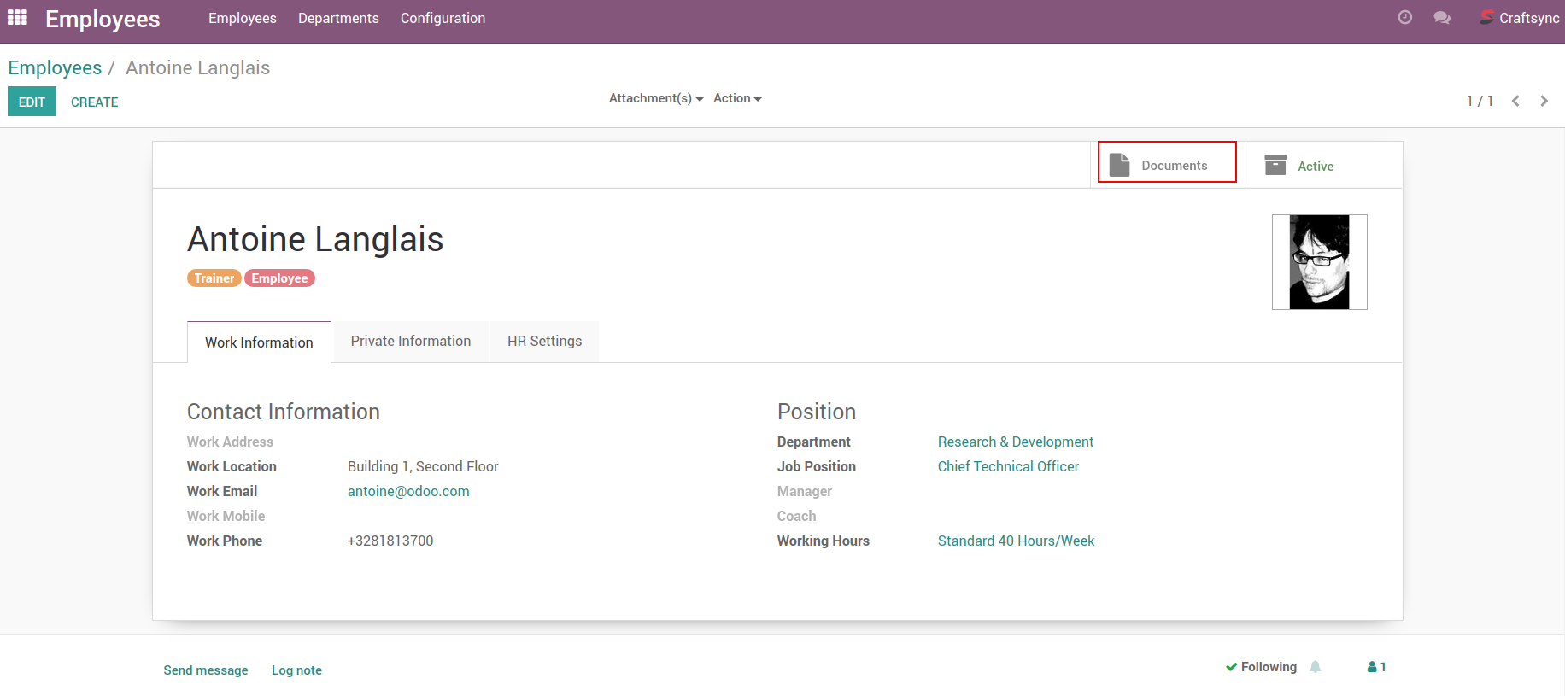Toggle the Active archive button

[x=1300, y=166]
